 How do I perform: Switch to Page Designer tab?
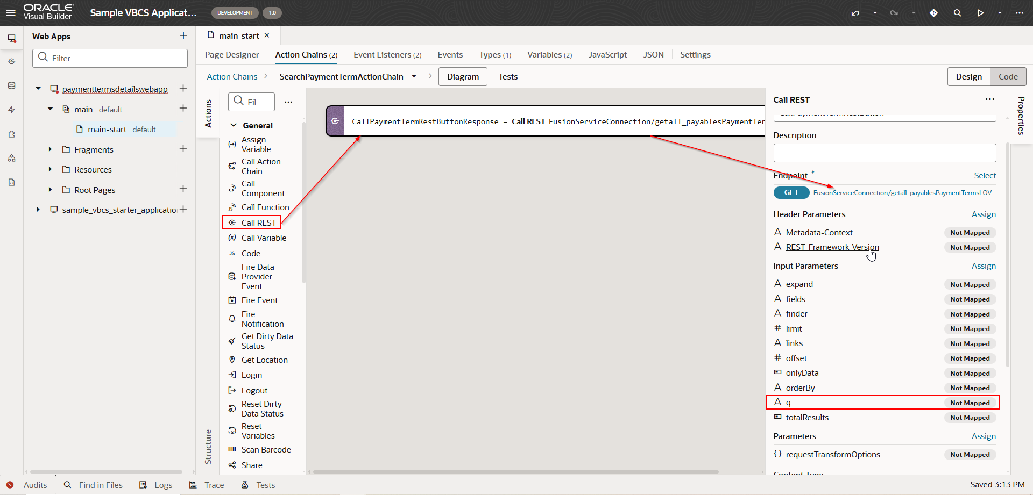(x=232, y=55)
